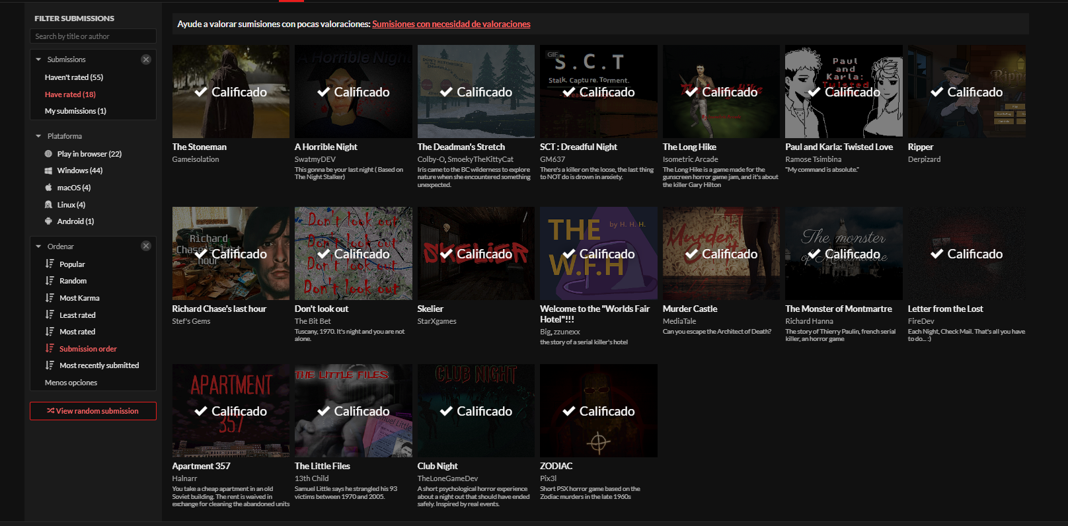Show My submissions (1)
The image size is (1068, 526).
point(75,111)
